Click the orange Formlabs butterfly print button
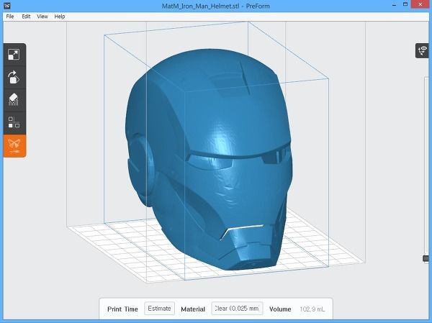432x323 pixels. [x=14, y=146]
